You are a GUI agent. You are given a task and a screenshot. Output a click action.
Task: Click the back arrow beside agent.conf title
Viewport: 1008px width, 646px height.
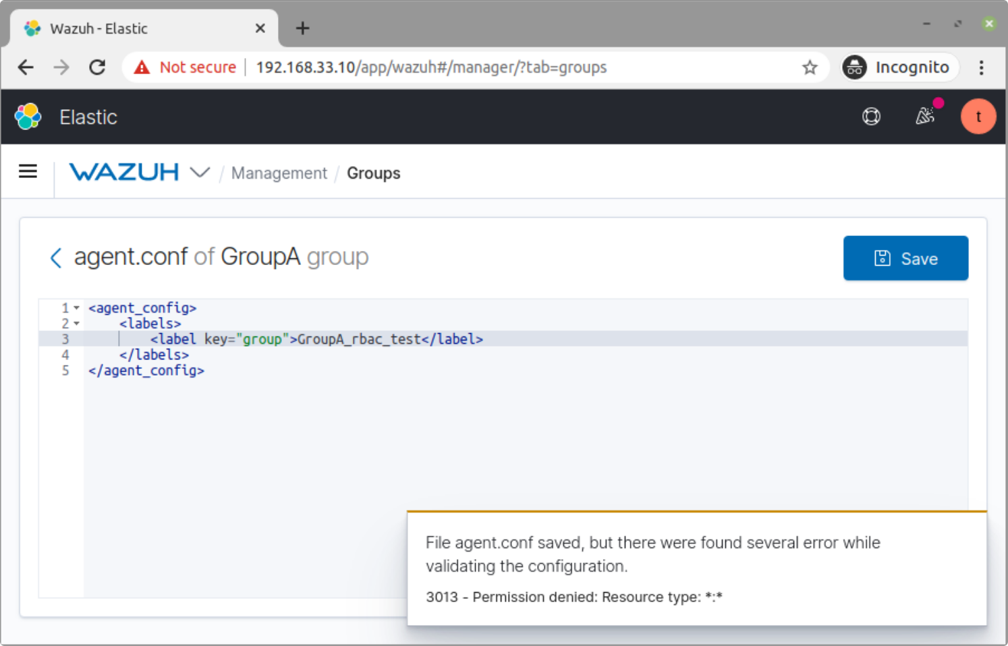(56, 258)
